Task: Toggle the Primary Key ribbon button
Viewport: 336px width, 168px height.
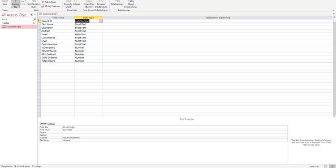Action: coord(15,4)
